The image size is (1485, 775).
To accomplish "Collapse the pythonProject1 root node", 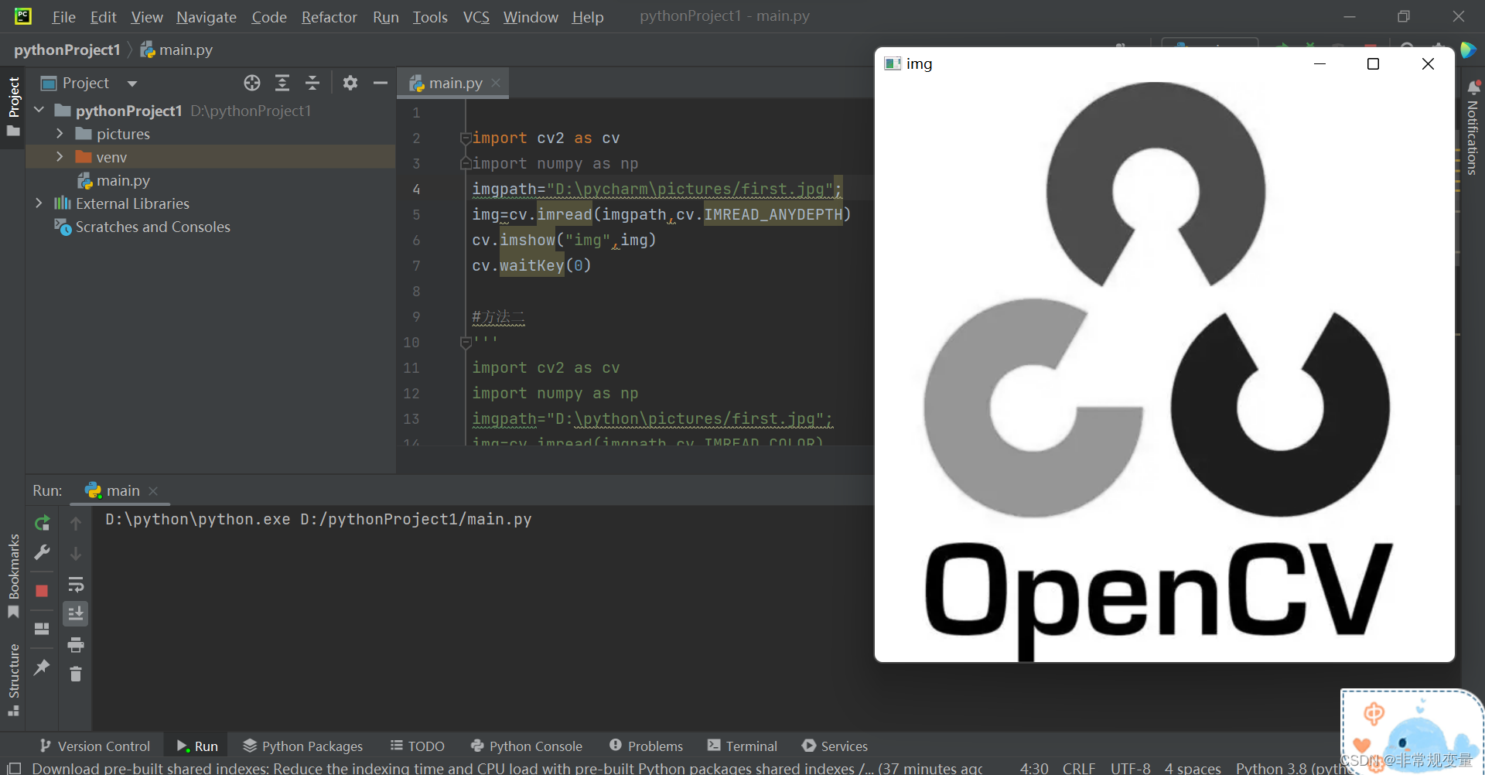I will [39, 111].
